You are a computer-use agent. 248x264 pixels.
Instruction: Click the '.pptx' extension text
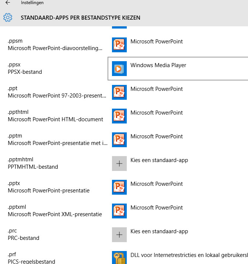point(14,183)
